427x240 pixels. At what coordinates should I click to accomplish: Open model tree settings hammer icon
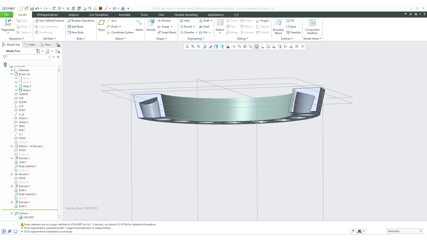point(38,51)
